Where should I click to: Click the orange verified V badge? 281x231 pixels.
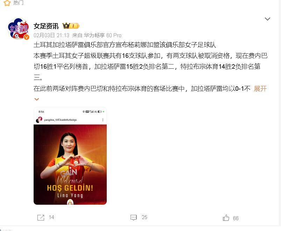click(x=27, y=37)
